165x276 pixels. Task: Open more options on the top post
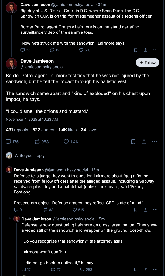point(155,50)
